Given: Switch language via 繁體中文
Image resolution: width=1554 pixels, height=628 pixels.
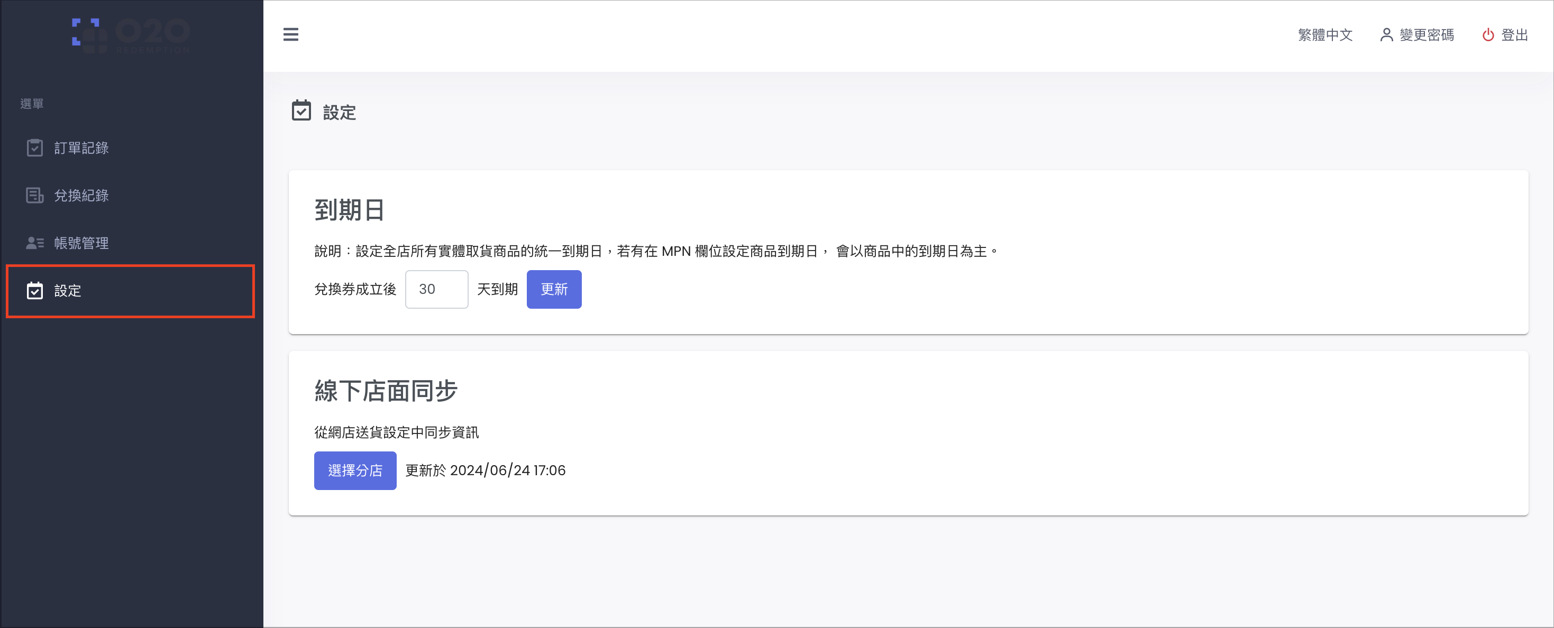Looking at the screenshot, I should pyautogui.click(x=1325, y=35).
